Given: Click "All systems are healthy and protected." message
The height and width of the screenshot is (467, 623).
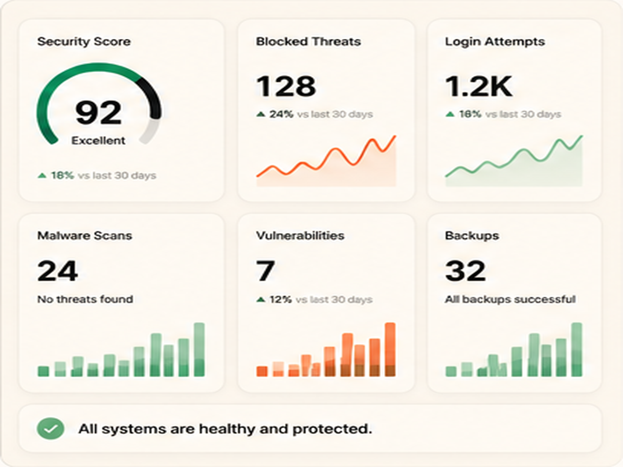Looking at the screenshot, I should click(x=225, y=429).
